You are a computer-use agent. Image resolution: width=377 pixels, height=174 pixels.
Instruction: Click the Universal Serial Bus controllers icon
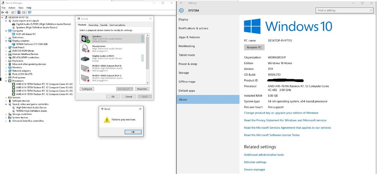10,121
